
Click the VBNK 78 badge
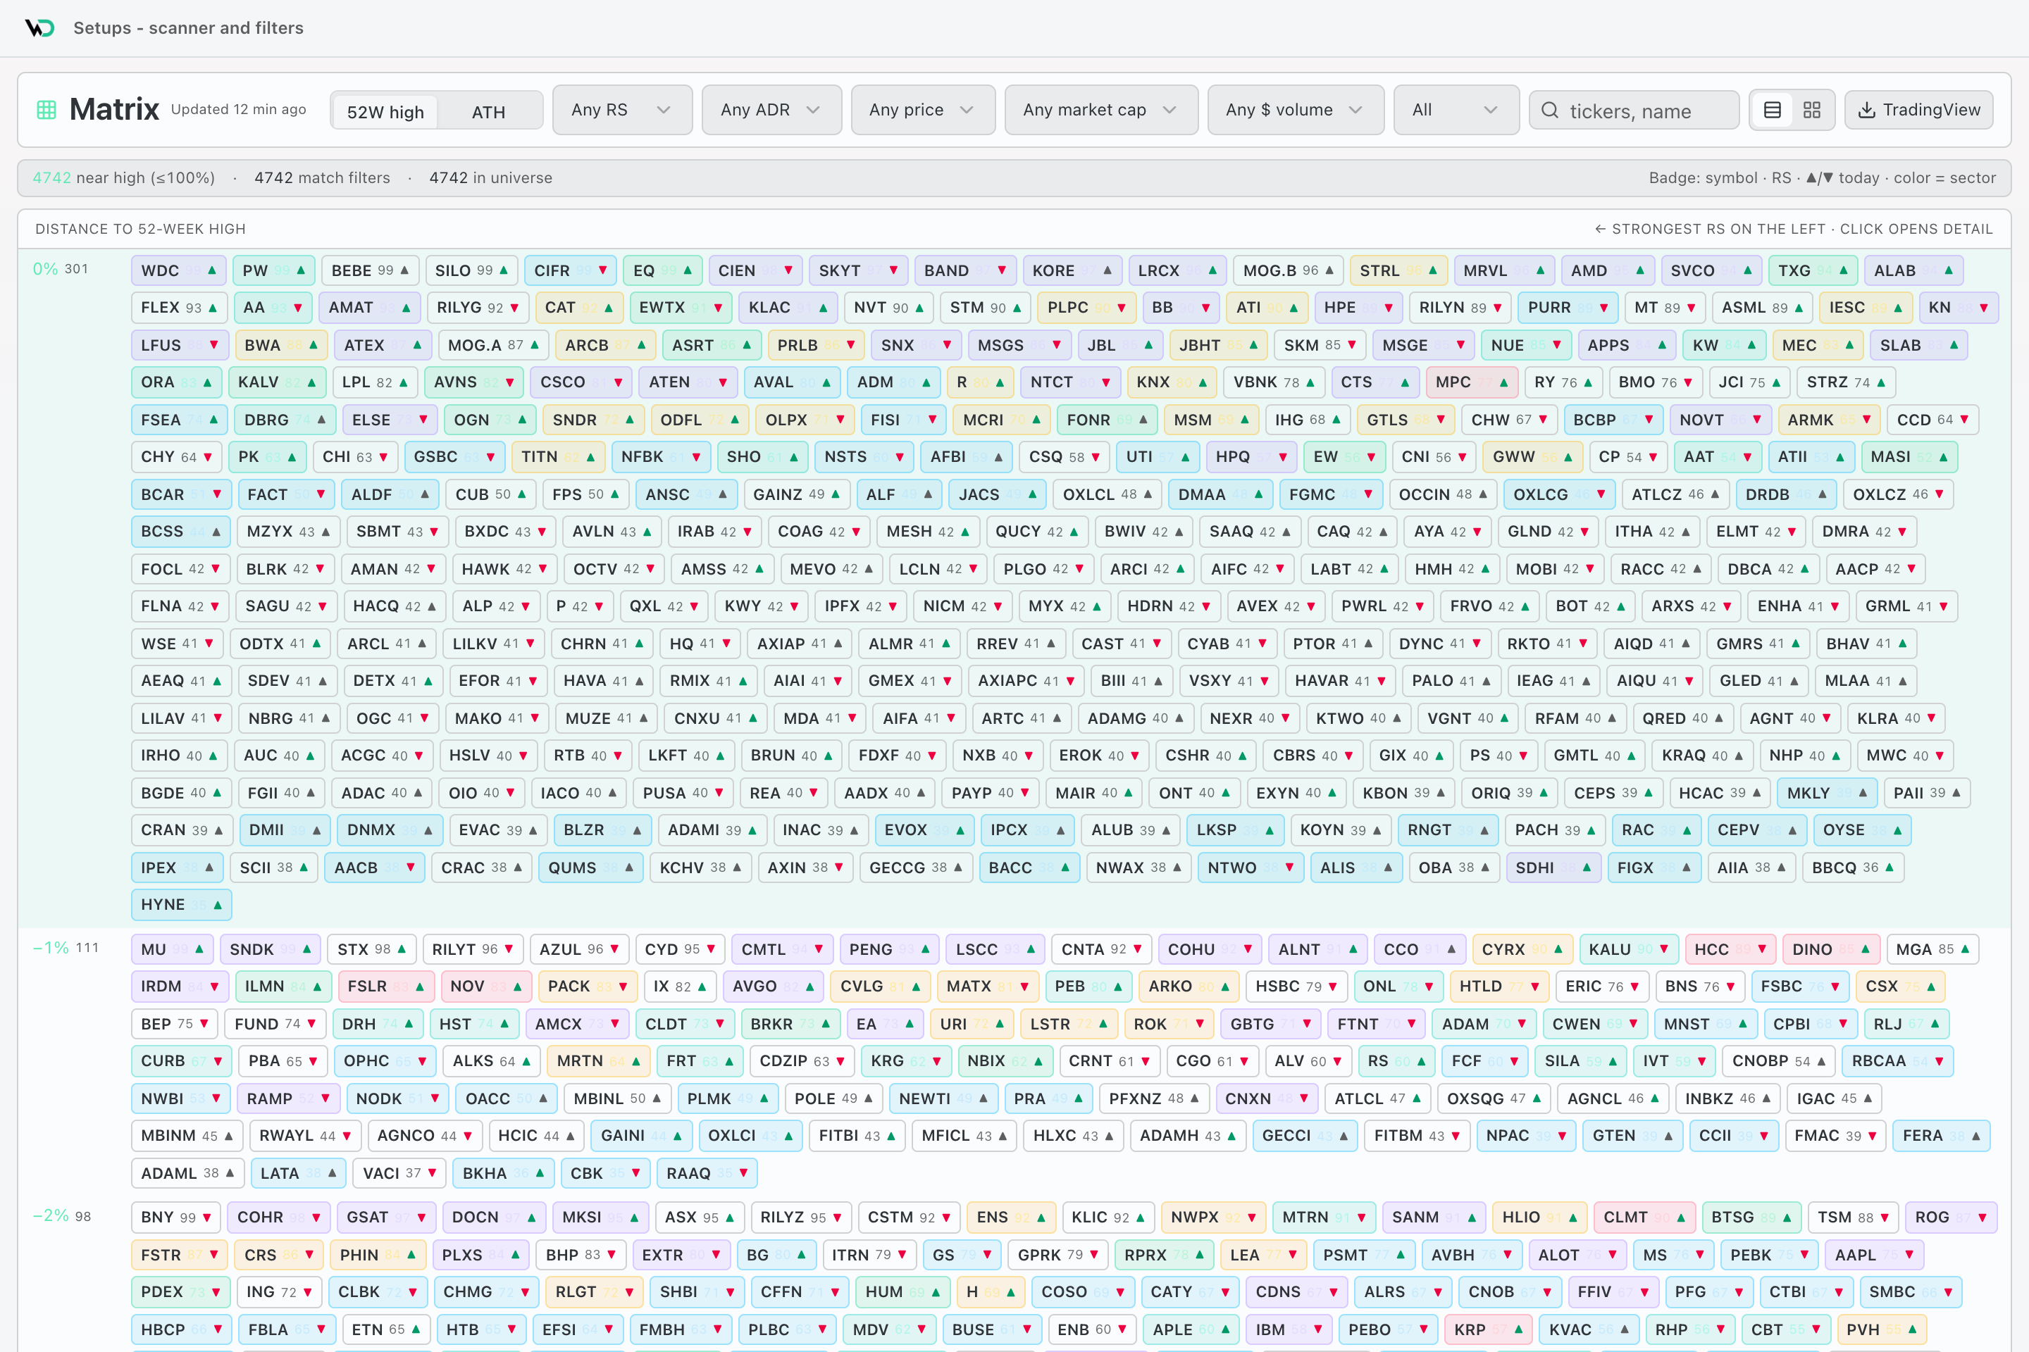(1273, 382)
